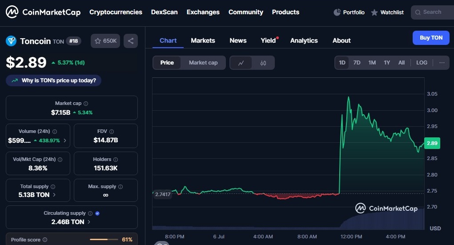Toggle the LOG scale option

422,63
